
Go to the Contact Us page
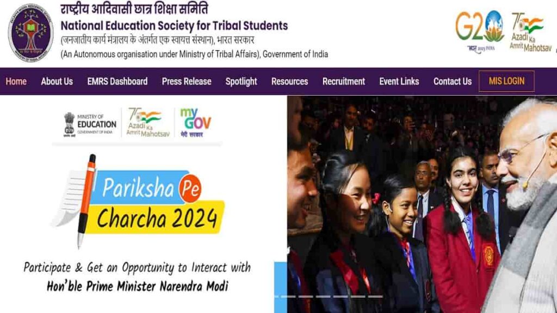pyautogui.click(x=452, y=82)
